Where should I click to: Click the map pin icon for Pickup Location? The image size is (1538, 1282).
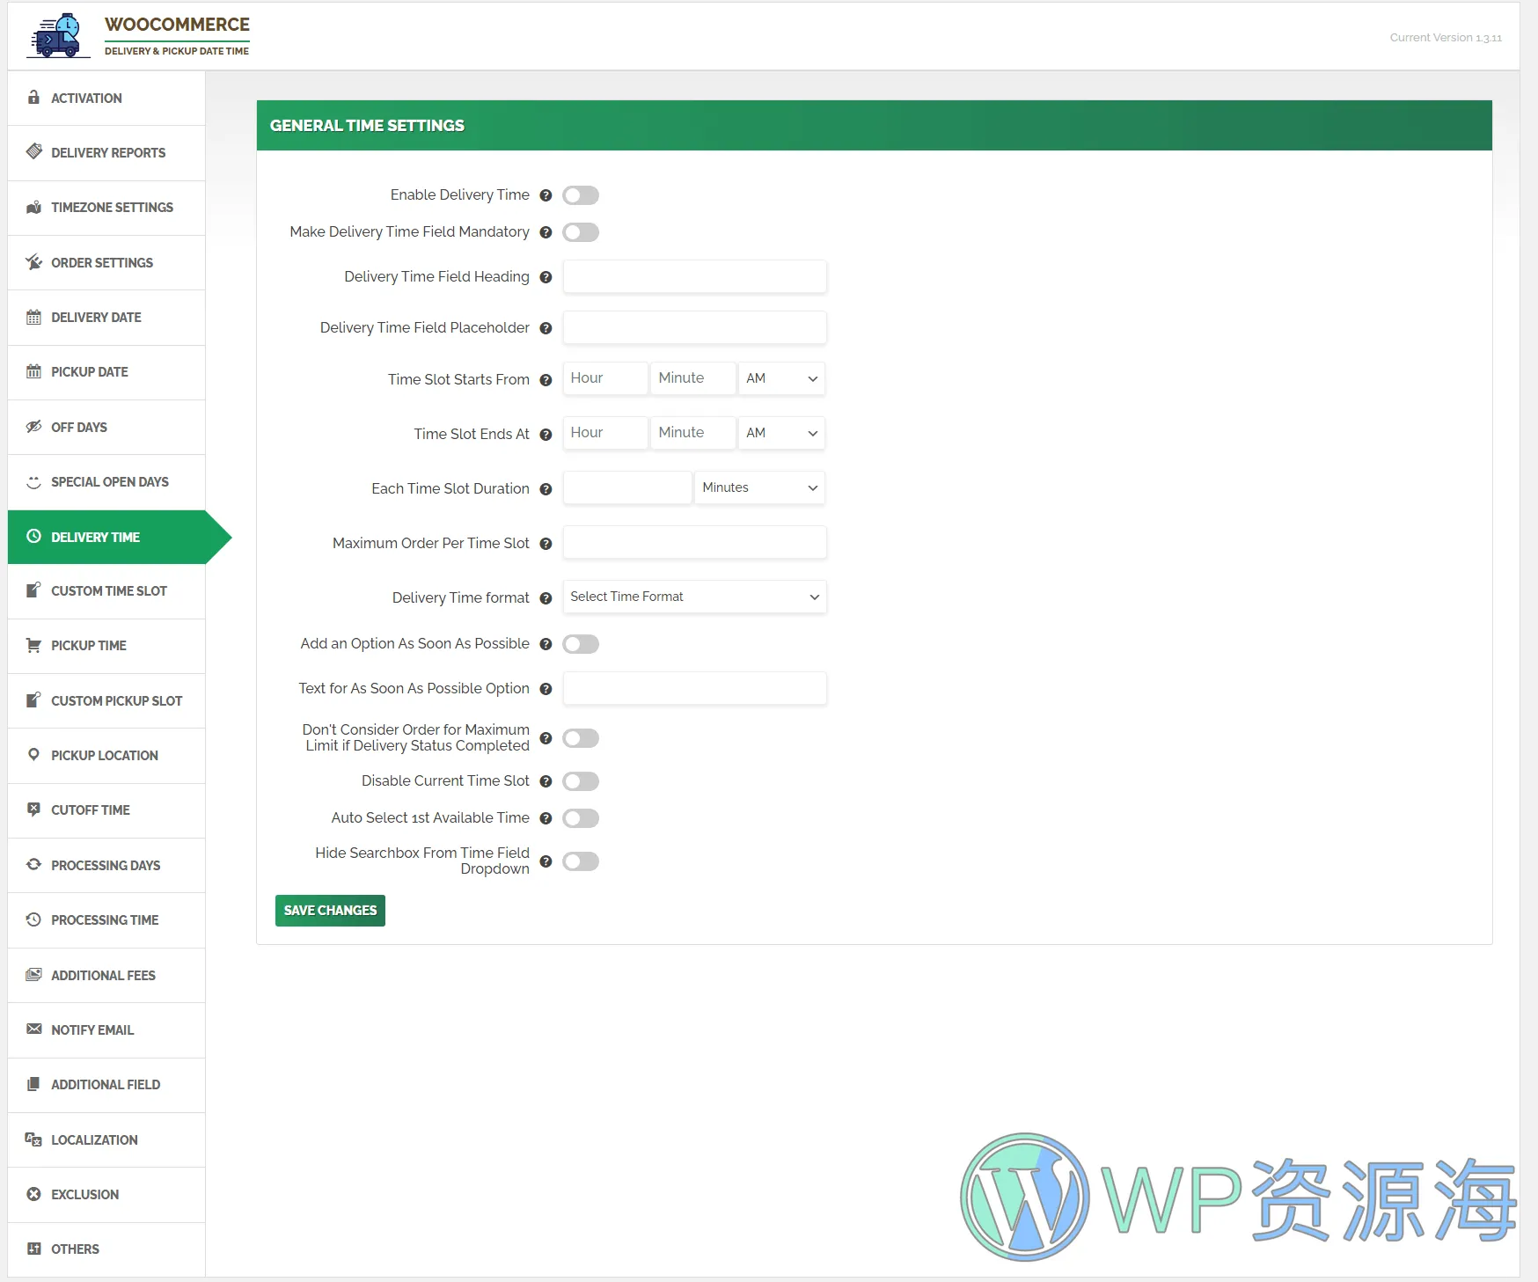tap(33, 755)
